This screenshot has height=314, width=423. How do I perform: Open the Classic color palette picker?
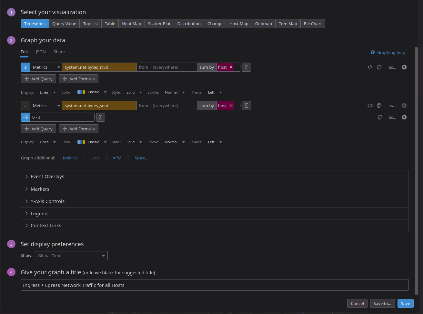click(92, 92)
